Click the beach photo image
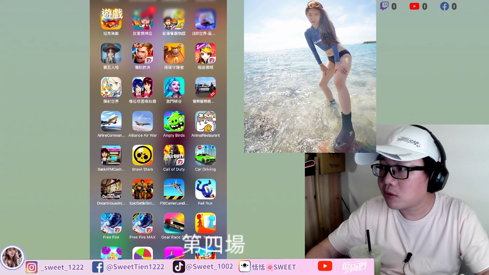This screenshot has width=489, height=275. pos(310,76)
